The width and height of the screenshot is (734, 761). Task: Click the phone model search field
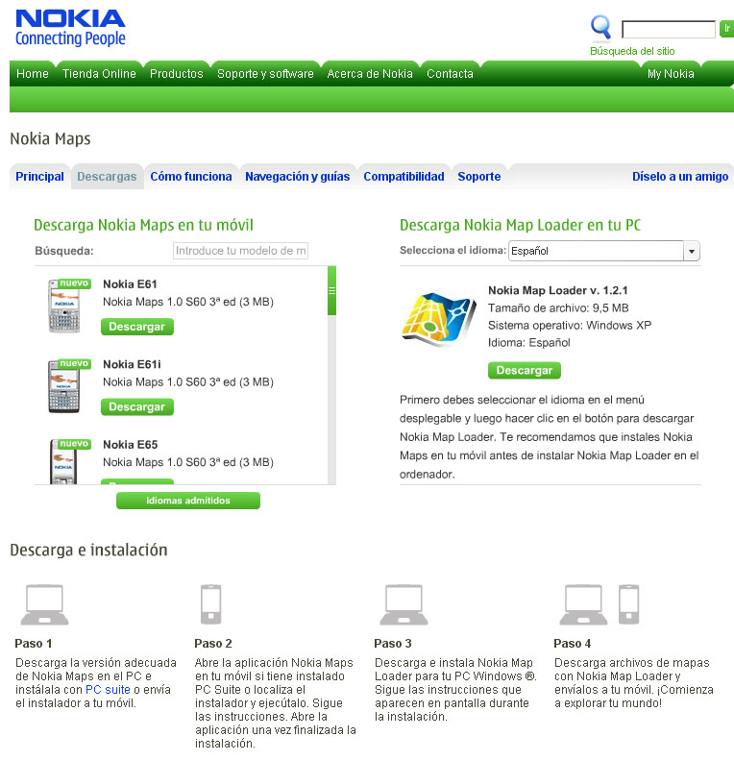pos(240,251)
